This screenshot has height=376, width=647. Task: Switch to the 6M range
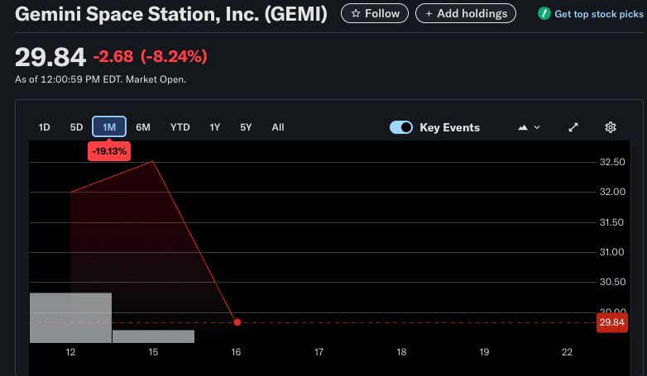tap(143, 127)
